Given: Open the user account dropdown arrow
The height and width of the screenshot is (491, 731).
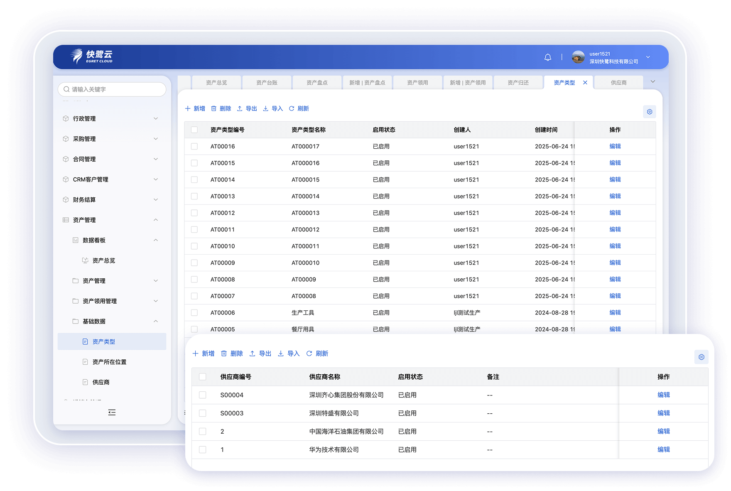Looking at the screenshot, I should [x=648, y=57].
